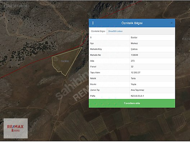
Task: Select the Pafta value N23-B-05-A-1
Action: (x=137, y=96)
